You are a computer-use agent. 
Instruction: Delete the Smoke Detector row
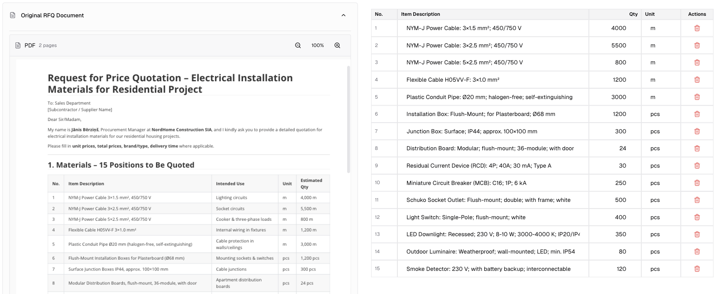click(697, 269)
